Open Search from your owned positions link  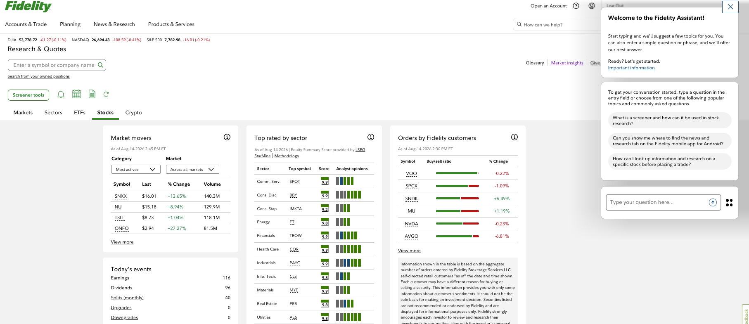click(x=39, y=76)
